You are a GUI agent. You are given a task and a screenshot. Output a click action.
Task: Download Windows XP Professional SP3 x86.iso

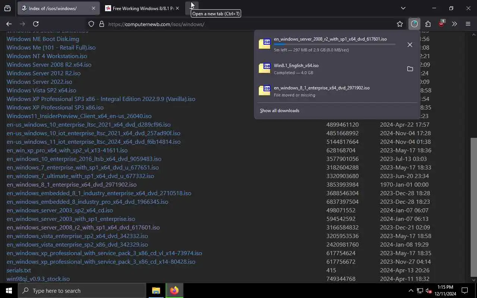pos(55,107)
